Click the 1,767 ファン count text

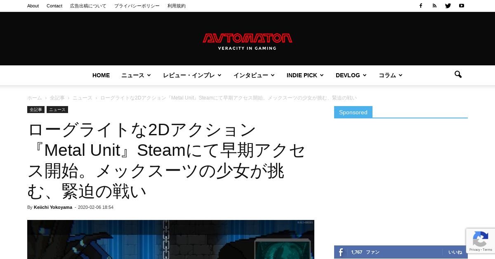(x=365, y=252)
